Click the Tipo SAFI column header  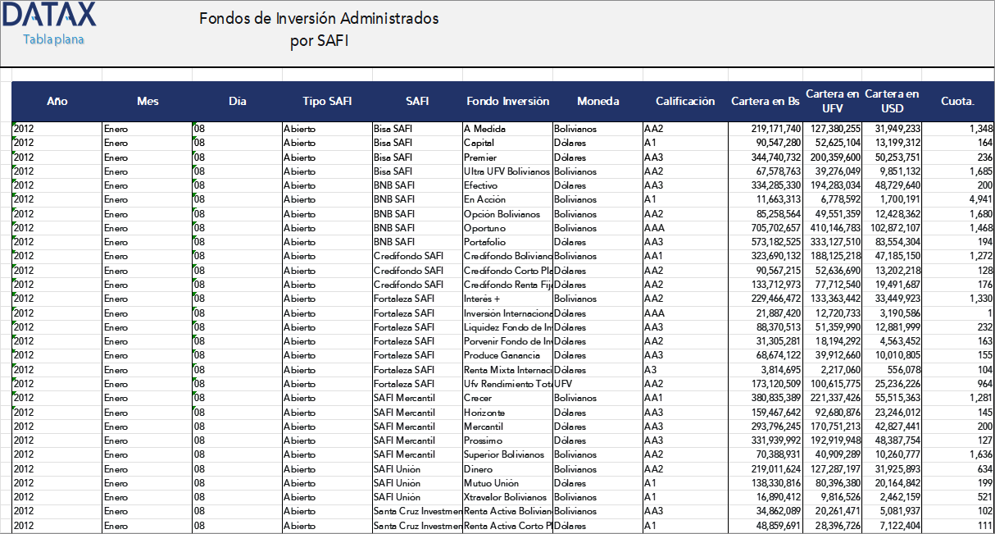(x=327, y=101)
